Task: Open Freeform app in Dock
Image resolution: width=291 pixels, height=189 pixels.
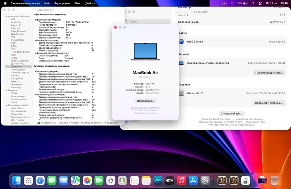Action: [x=158, y=180]
